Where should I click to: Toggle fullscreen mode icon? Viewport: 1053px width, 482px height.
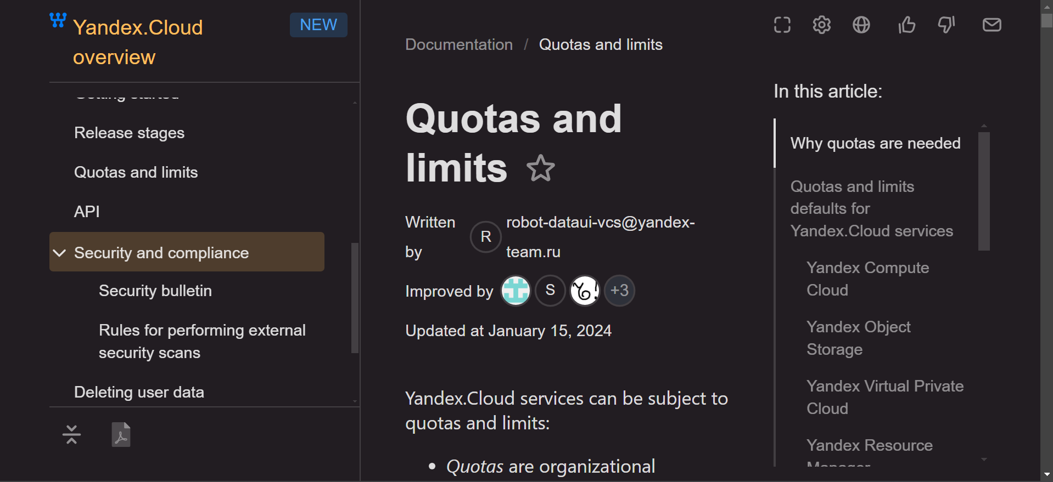(x=782, y=25)
